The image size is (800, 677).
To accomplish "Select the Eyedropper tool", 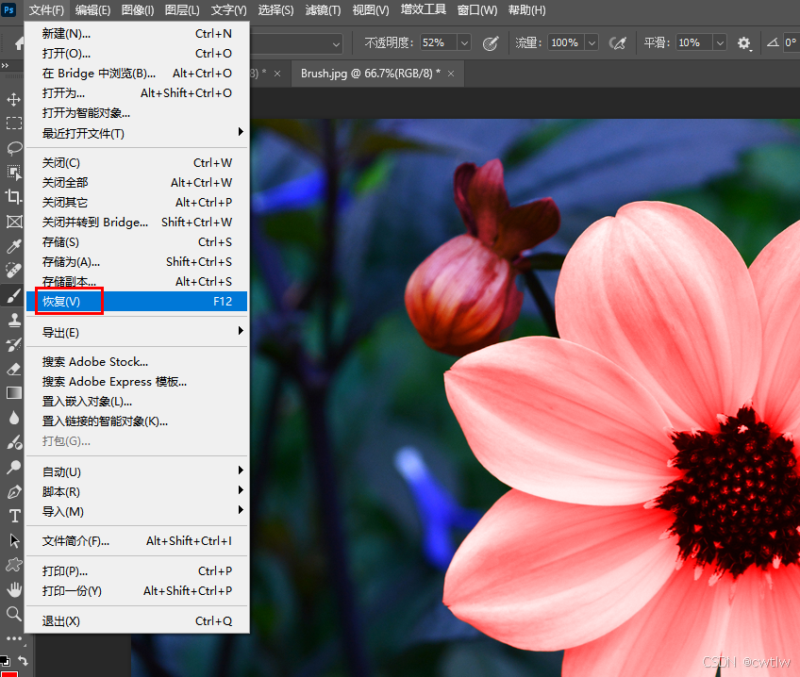I will [x=14, y=246].
